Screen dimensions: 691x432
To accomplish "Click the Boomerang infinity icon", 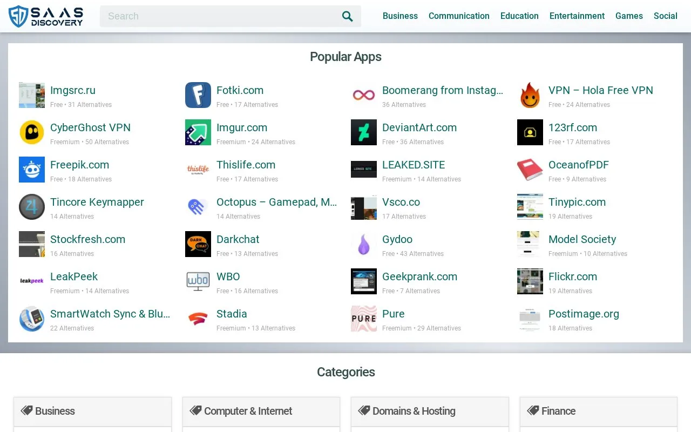I will point(364,95).
